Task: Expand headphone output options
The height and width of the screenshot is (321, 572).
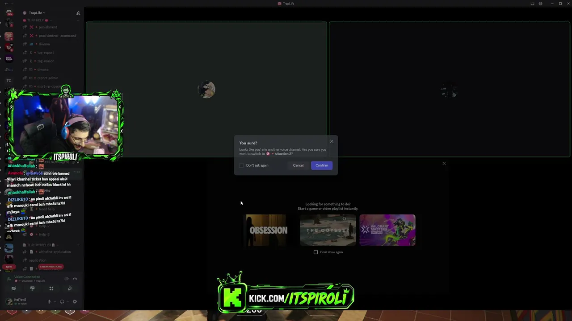Action: click(67, 302)
